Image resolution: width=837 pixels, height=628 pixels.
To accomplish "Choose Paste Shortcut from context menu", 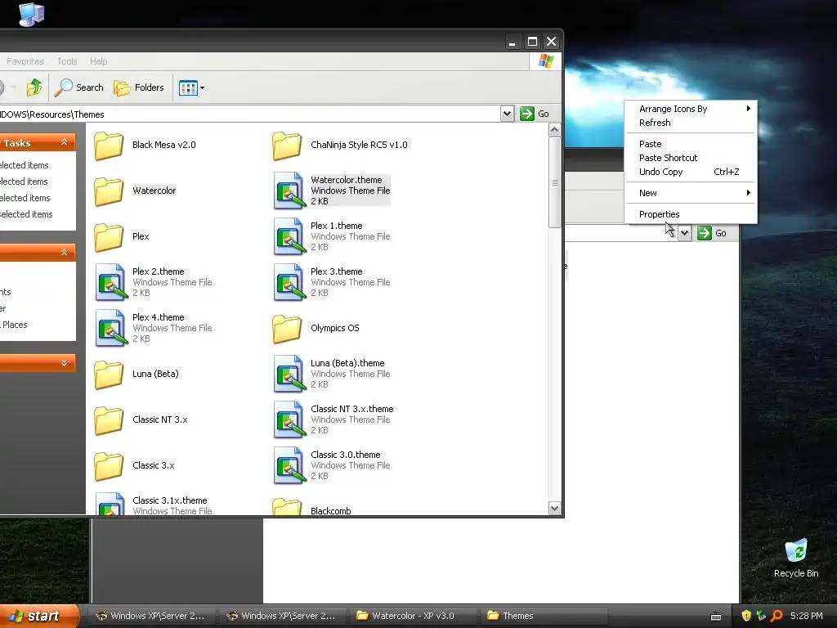I will click(x=691, y=158).
